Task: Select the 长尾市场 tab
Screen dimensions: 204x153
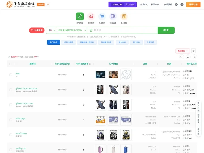Action: pos(150,42)
